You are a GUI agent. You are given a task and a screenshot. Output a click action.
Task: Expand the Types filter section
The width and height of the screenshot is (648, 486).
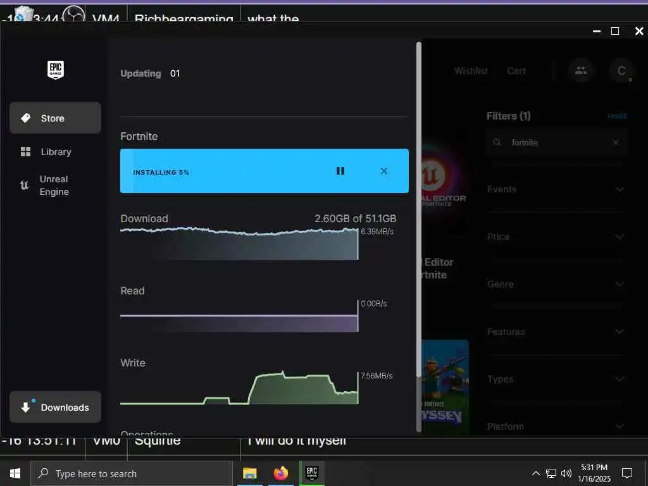(555, 379)
